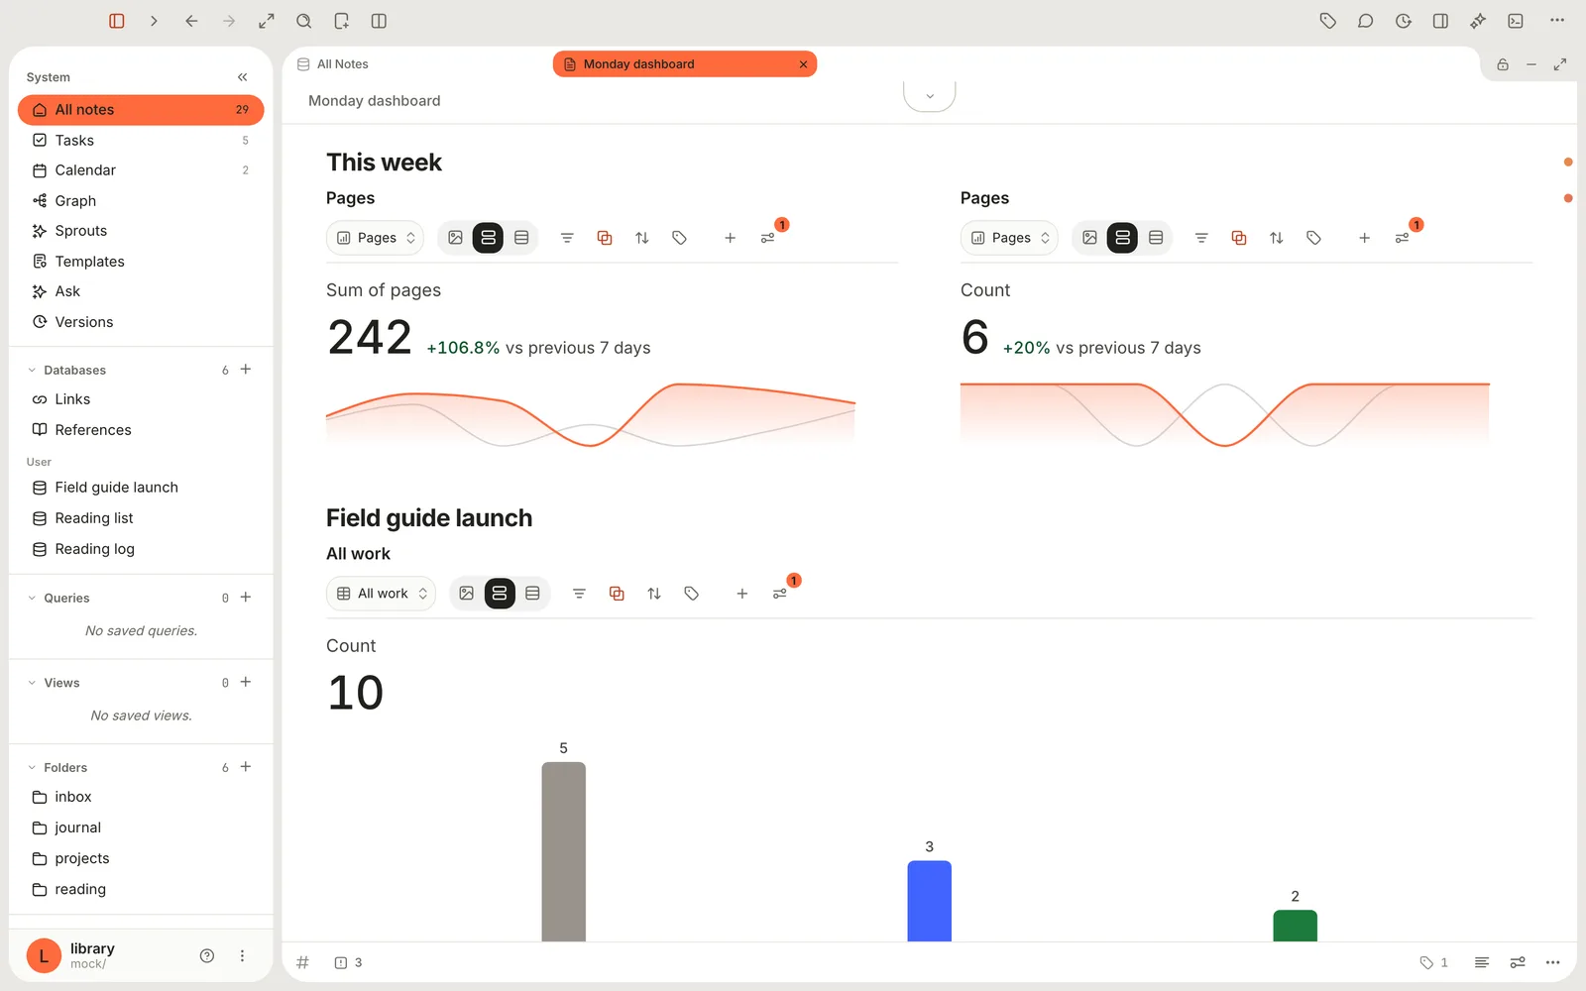Viewport: 1586px width, 991px height.
Task: Click the sort arrows in right Pages toolbar
Action: (x=1277, y=238)
